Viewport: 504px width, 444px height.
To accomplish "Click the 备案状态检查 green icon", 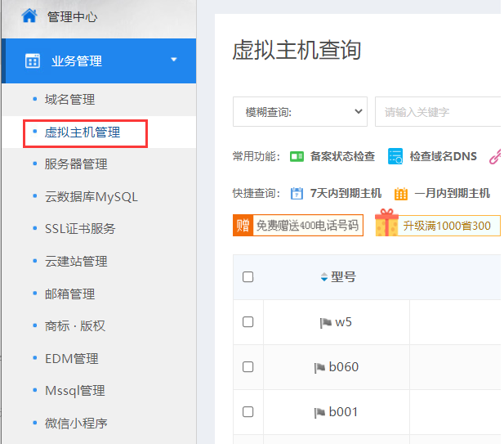I will click(297, 156).
